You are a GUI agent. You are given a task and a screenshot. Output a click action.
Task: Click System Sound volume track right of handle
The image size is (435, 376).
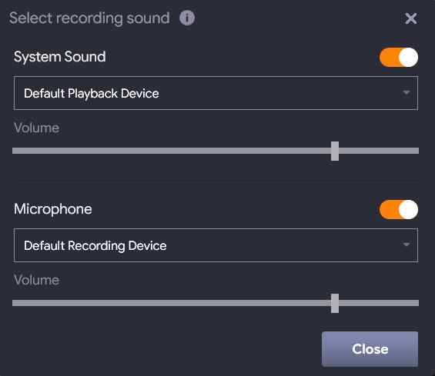pyautogui.click(x=379, y=151)
